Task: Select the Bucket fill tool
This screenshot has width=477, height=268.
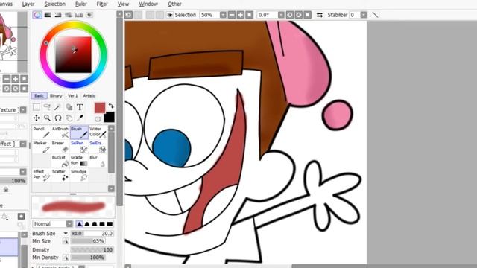Action: [60, 161]
